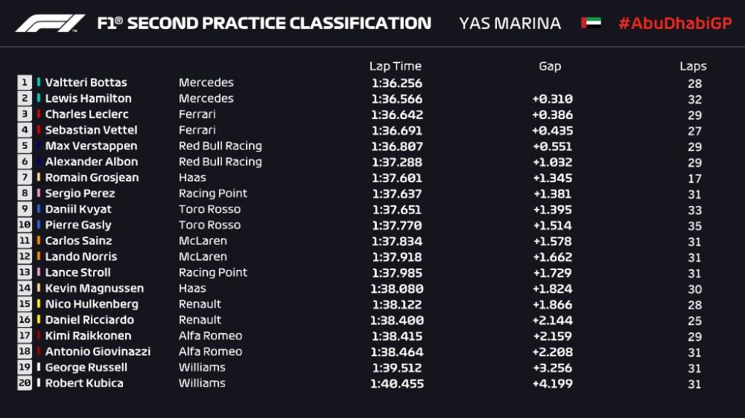Select the position 5 number box
Image resolution: width=745 pixels, height=418 pixels.
[25, 146]
